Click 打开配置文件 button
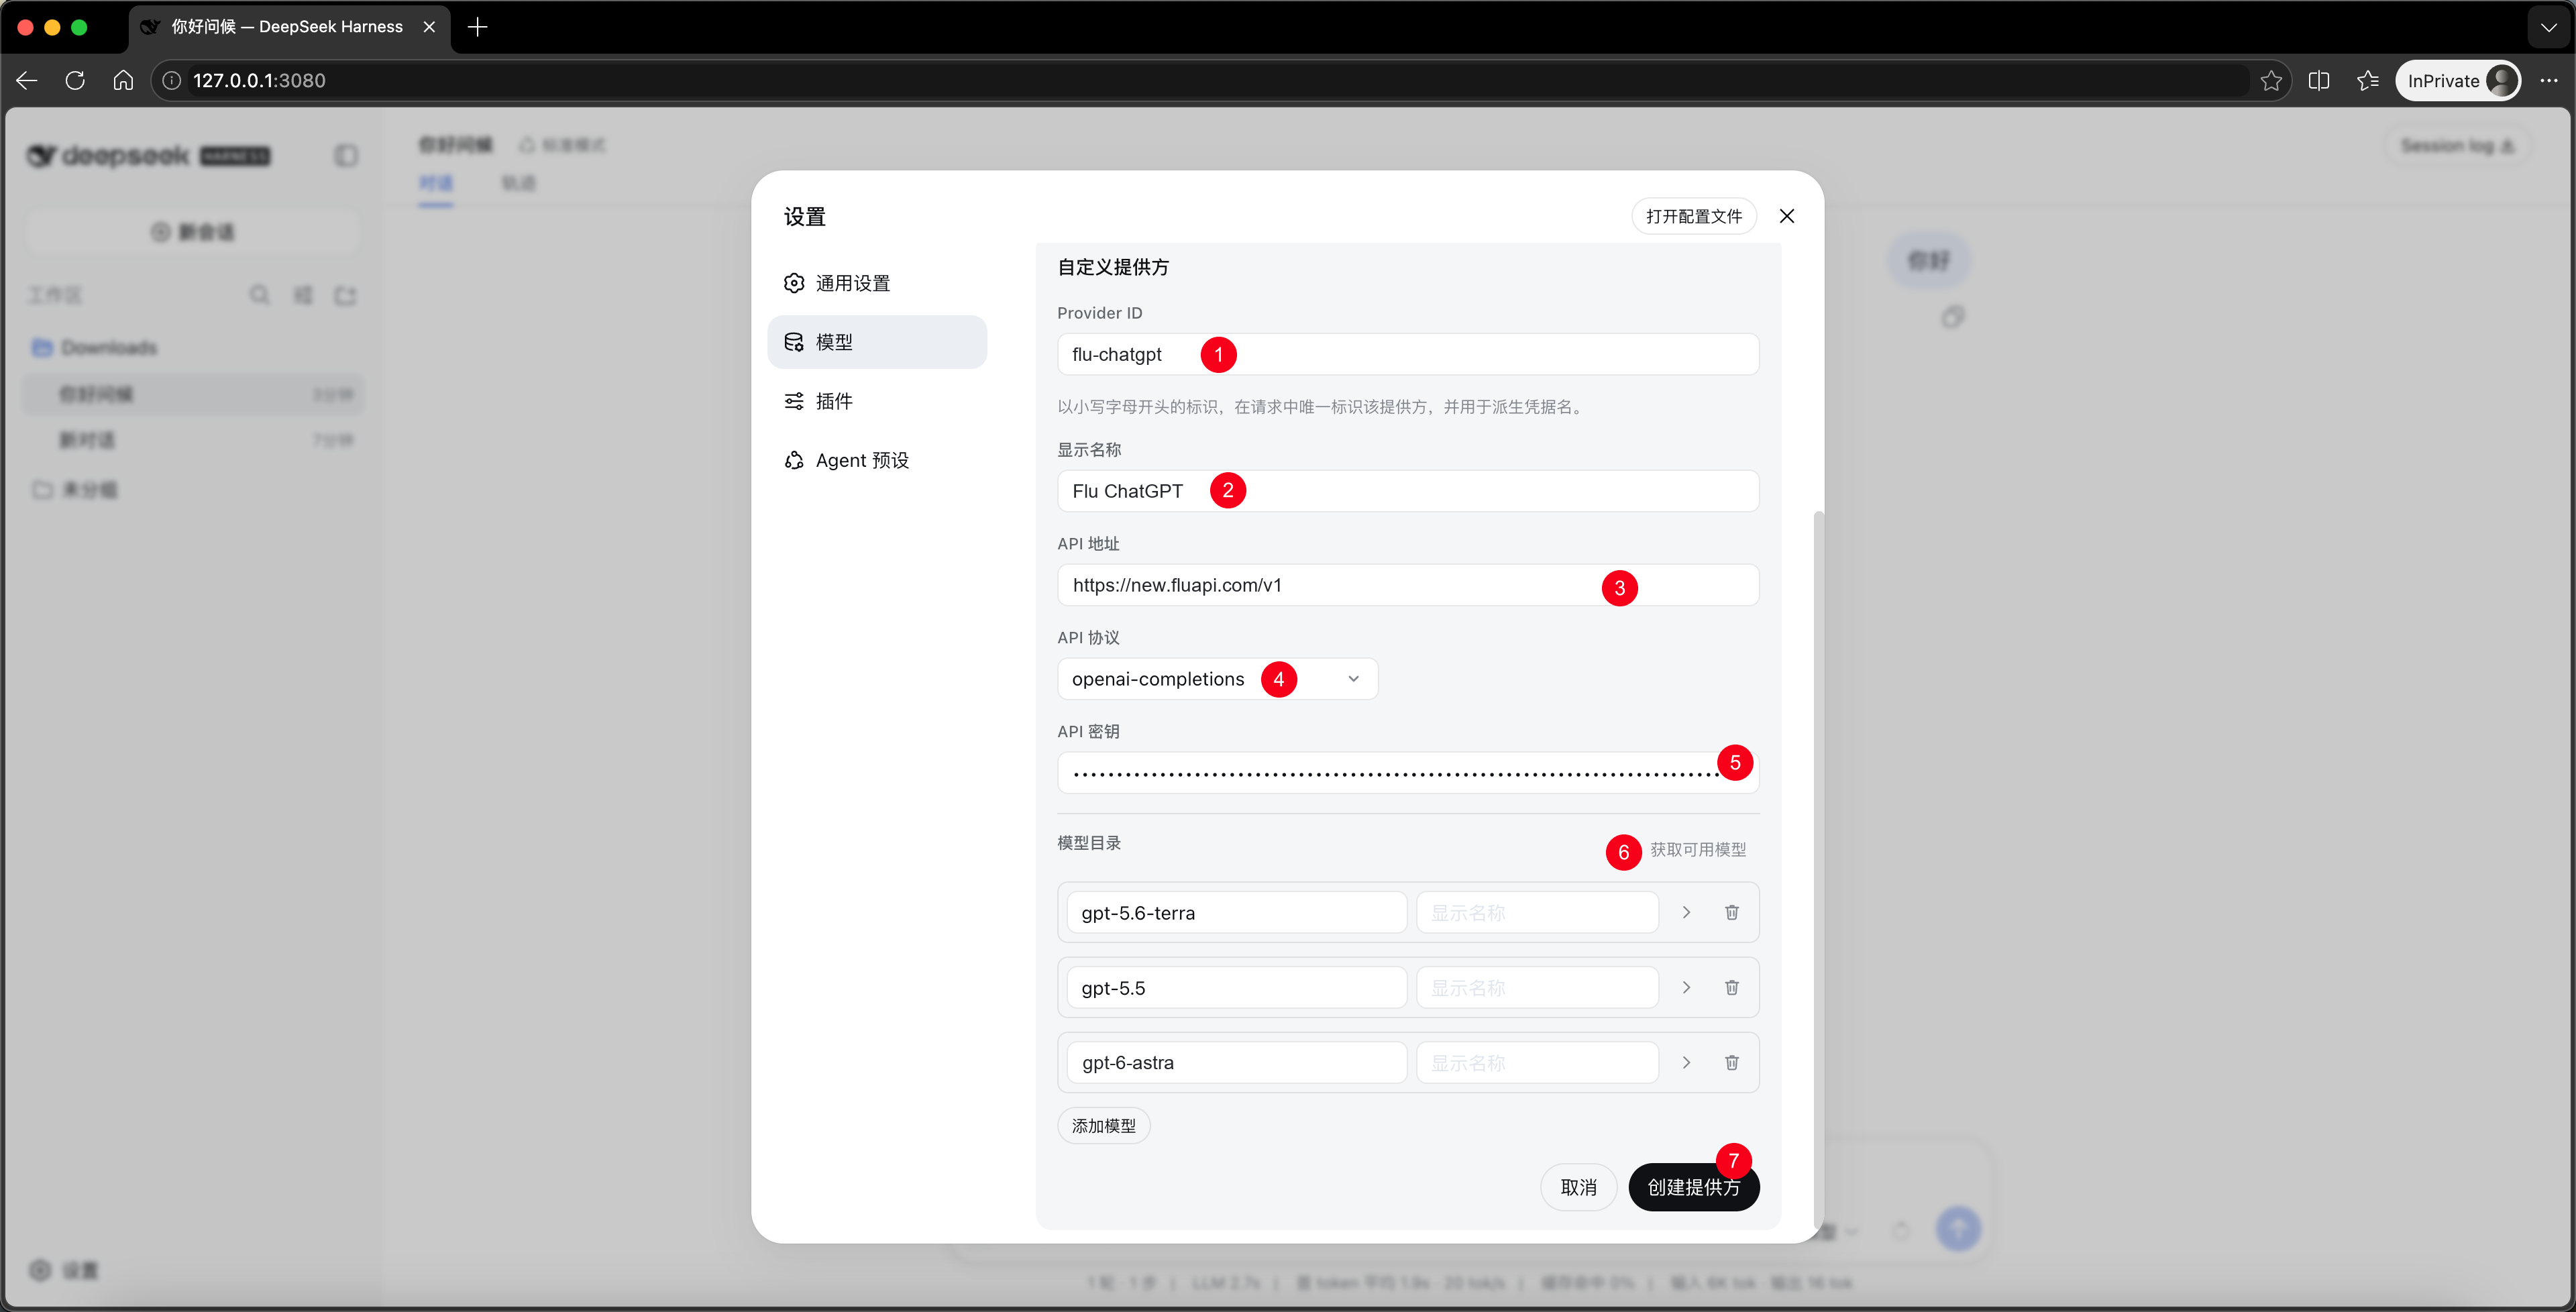The height and width of the screenshot is (1312, 2576). coord(1694,216)
